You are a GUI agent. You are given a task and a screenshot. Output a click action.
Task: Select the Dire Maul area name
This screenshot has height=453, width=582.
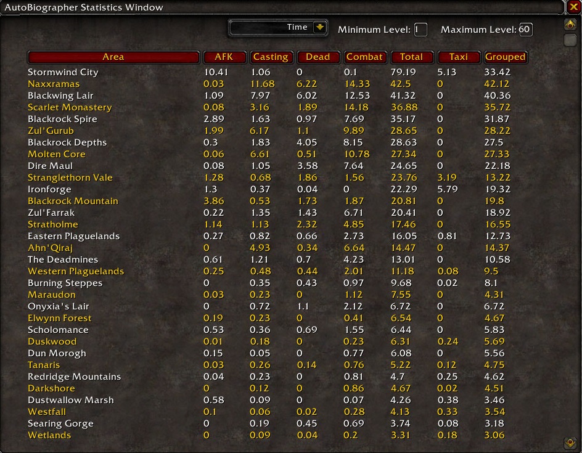click(x=50, y=166)
